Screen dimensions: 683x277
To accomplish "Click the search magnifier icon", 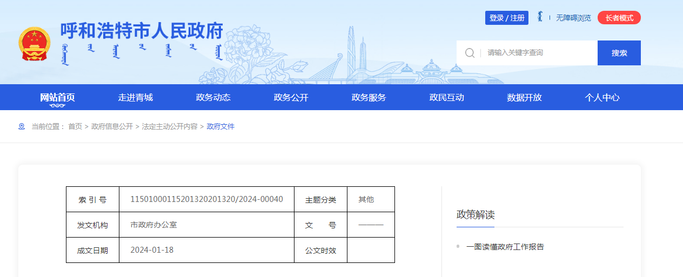I will [470, 53].
